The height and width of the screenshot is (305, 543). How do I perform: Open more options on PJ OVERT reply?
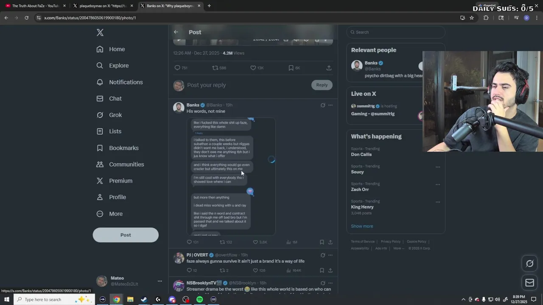330,255
